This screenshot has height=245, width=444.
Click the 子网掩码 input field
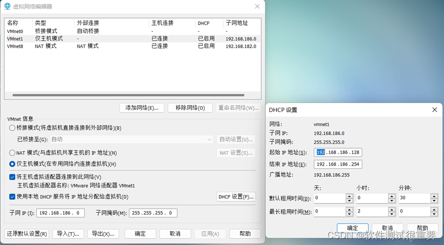[153, 213]
